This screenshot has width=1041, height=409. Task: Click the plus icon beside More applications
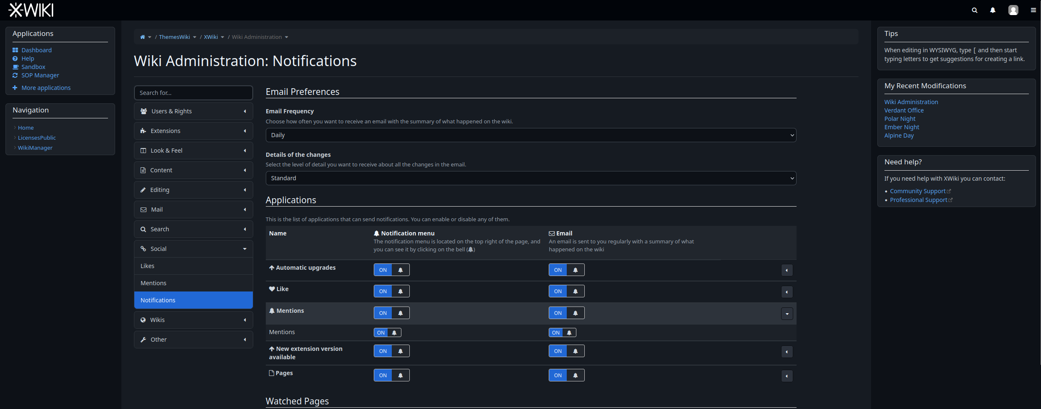coord(15,88)
